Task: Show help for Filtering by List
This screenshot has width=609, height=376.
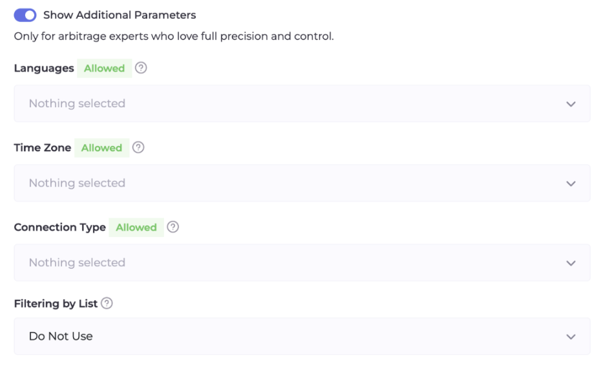Action: tap(107, 303)
